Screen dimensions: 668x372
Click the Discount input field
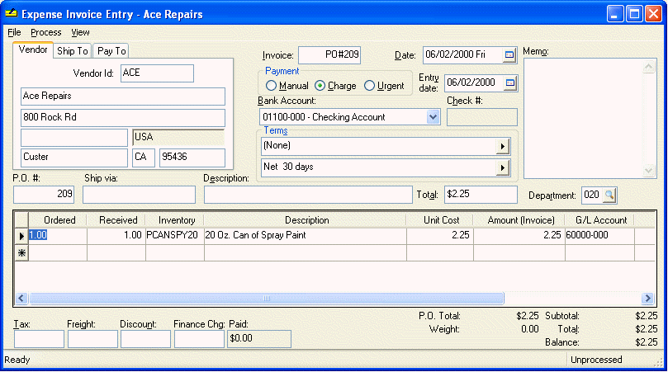(145, 339)
